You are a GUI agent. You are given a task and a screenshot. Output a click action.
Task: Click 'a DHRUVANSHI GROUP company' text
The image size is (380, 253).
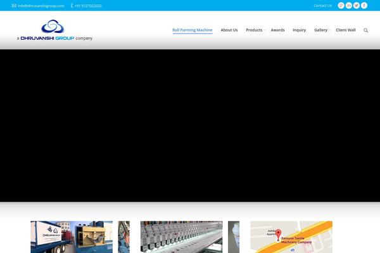pyautogui.click(x=54, y=38)
